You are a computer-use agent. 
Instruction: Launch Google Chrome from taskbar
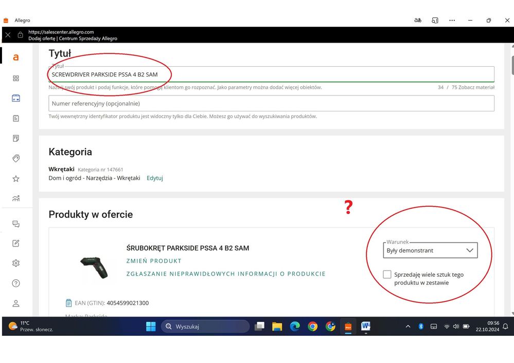pos(312,327)
